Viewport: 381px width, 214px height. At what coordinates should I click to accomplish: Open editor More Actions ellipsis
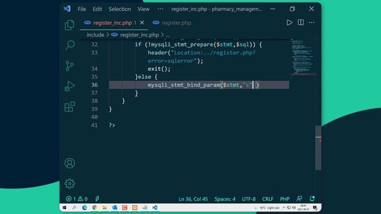tap(311, 23)
